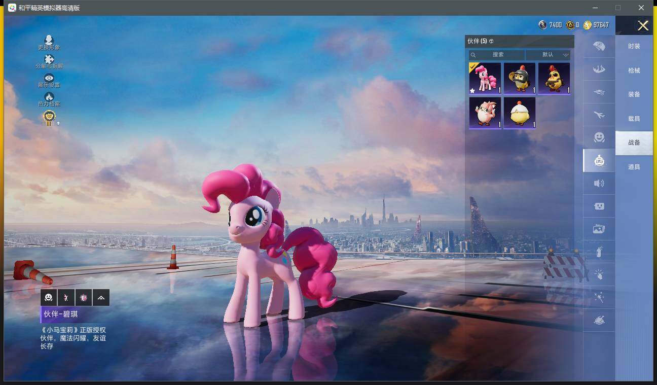657x385 pixels.
Task: Open the airplane category icon
Action: 599,115
